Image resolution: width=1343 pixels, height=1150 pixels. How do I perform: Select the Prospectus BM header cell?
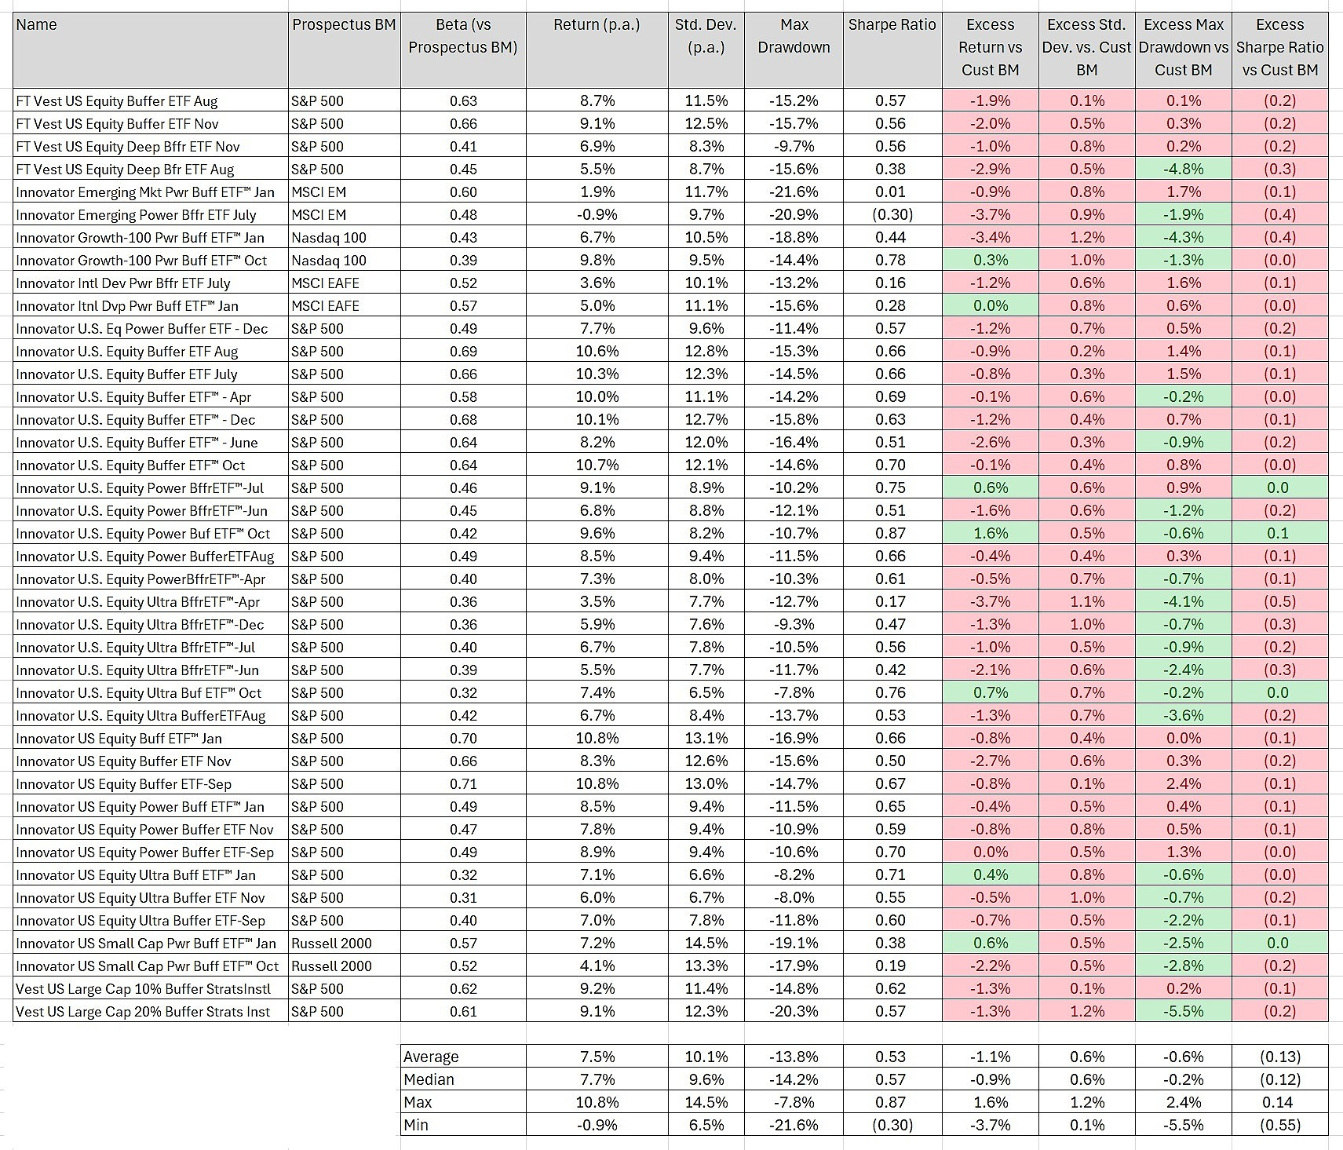344,50
